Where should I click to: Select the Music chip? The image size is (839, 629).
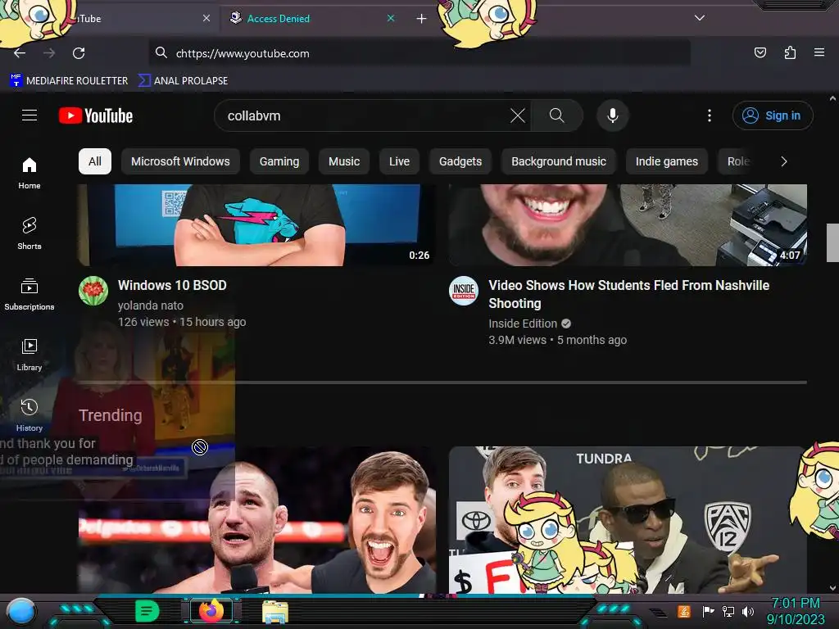tap(344, 161)
